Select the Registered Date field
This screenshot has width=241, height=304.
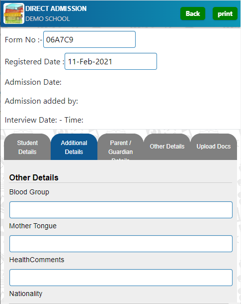(x=111, y=61)
